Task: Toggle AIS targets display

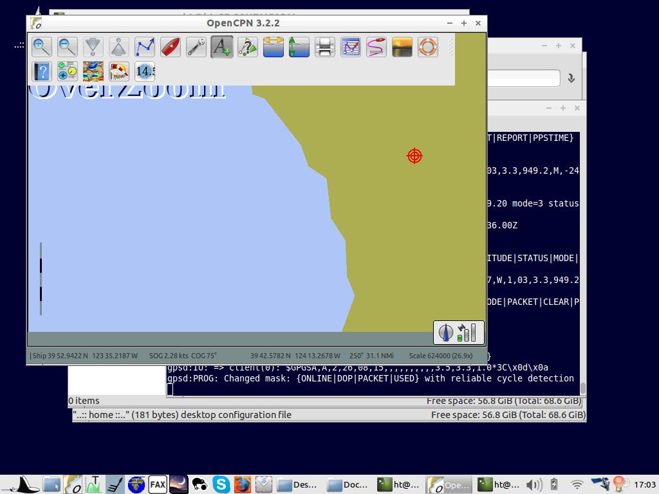Action: [248, 47]
